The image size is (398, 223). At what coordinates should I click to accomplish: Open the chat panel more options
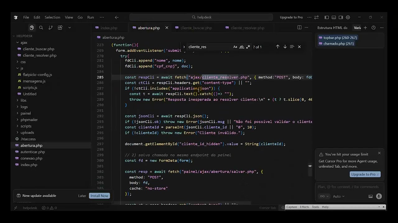[382, 28]
